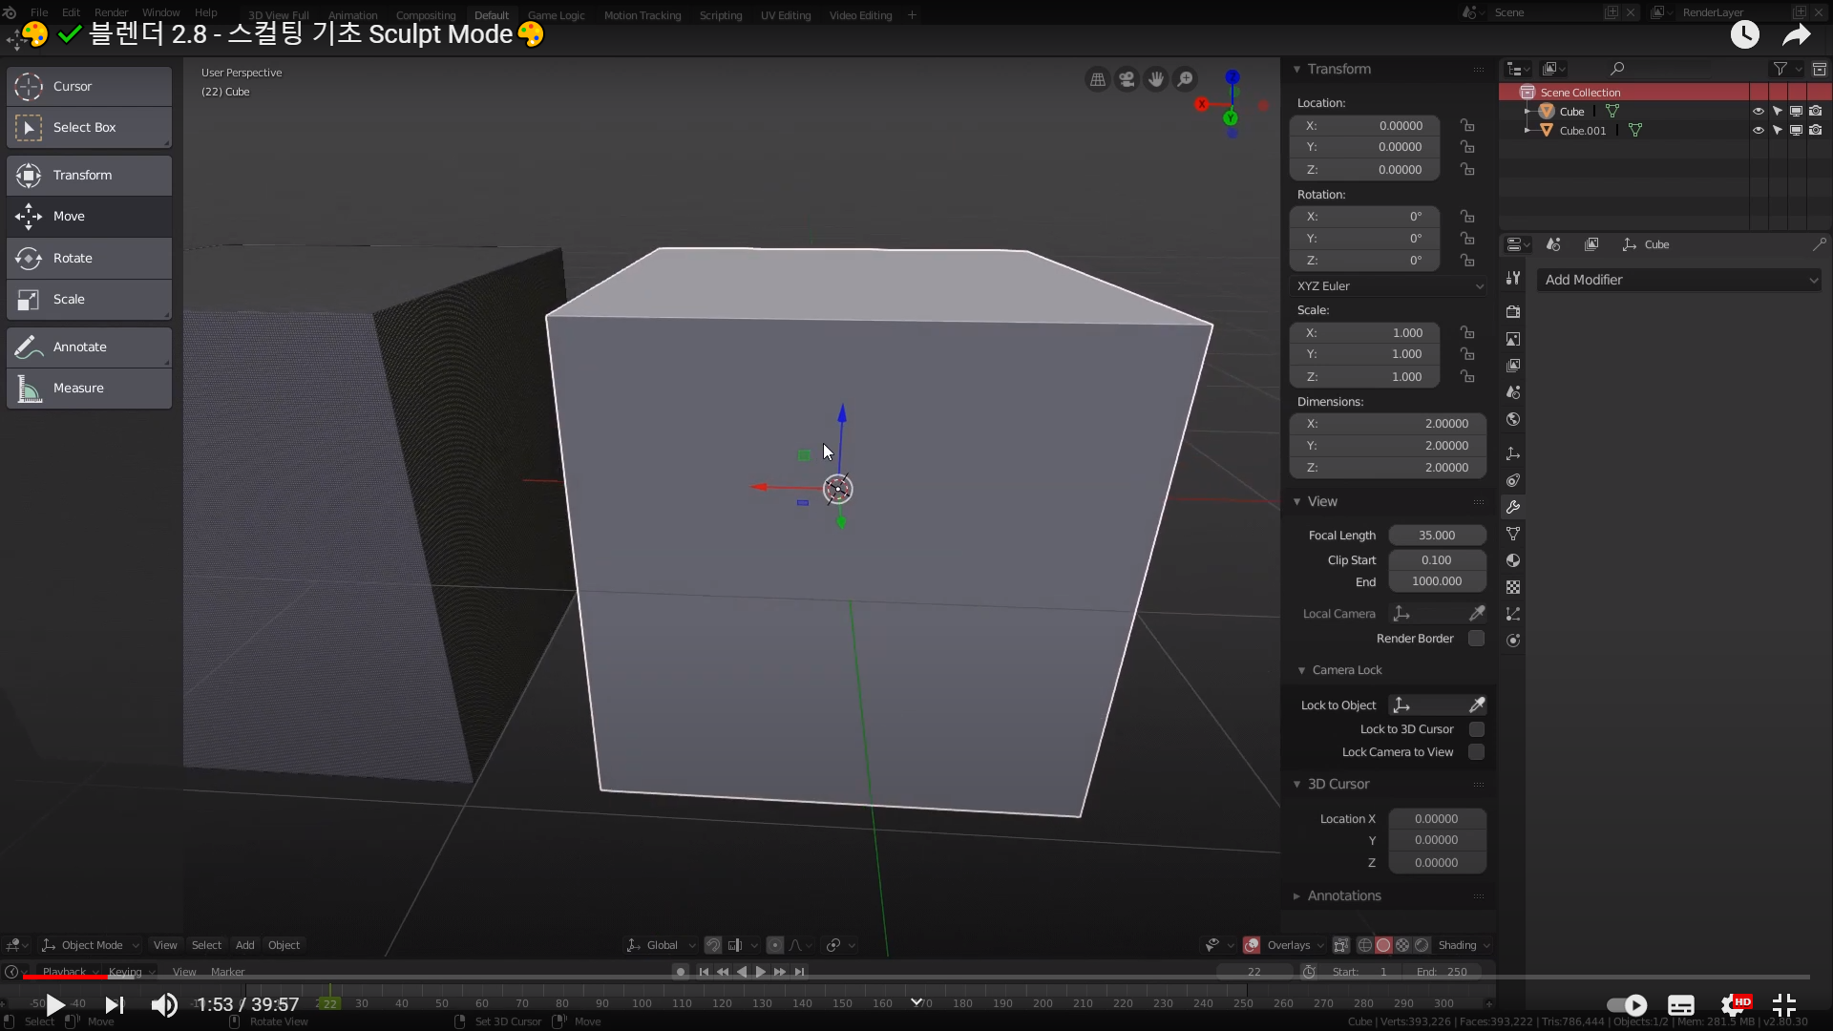Open the Add menu in the viewport header
1833x1031 pixels.
pos(244,945)
